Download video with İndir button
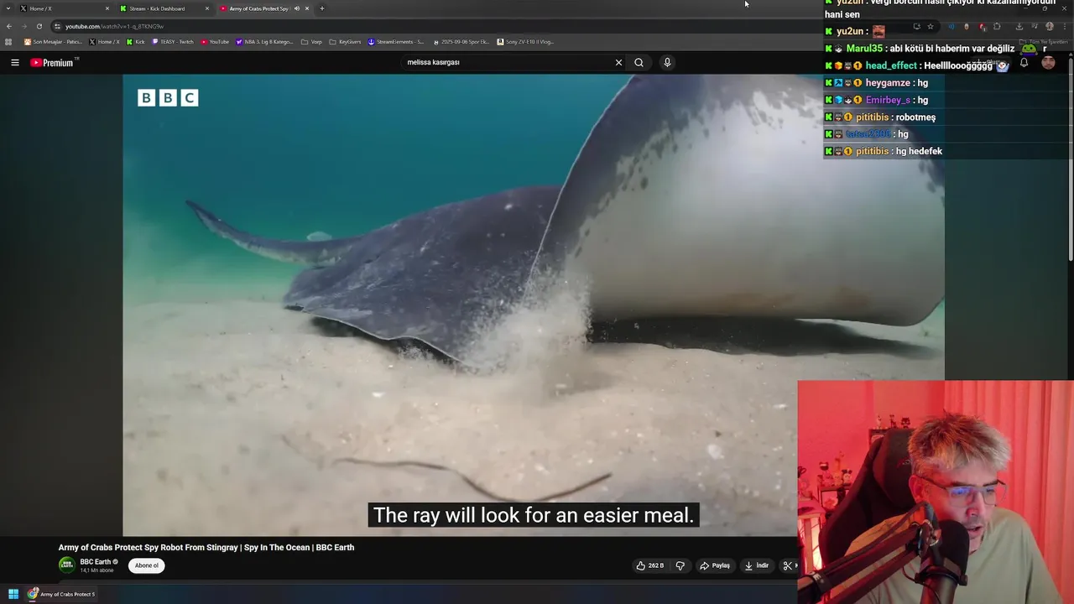The height and width of the screenshot is (604, 1074). (x=756, y=565)
